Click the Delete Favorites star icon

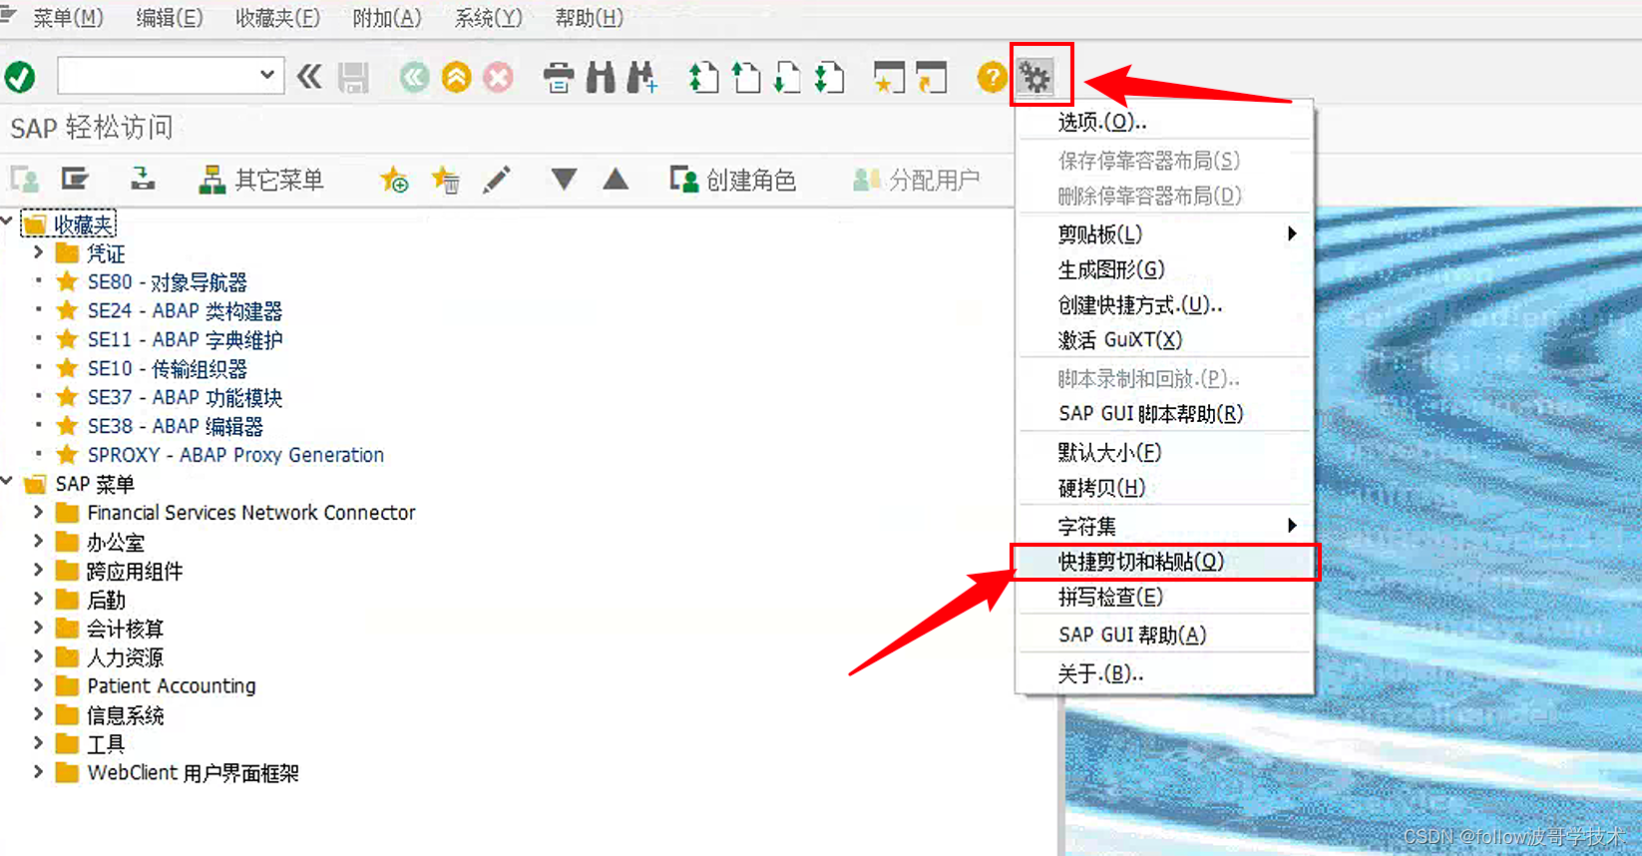(445, 180)
